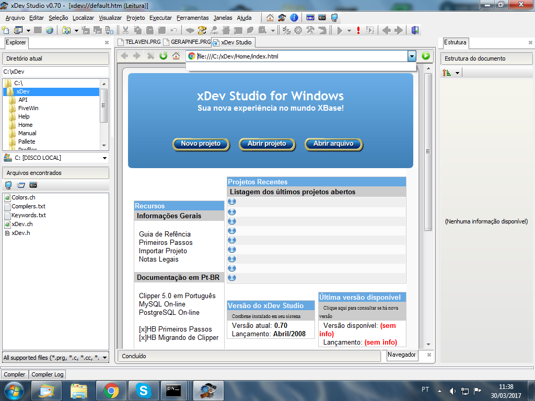
Task: Select Keywords.txt in found files list
Action: pyautogui.click(x=28, y=215)
